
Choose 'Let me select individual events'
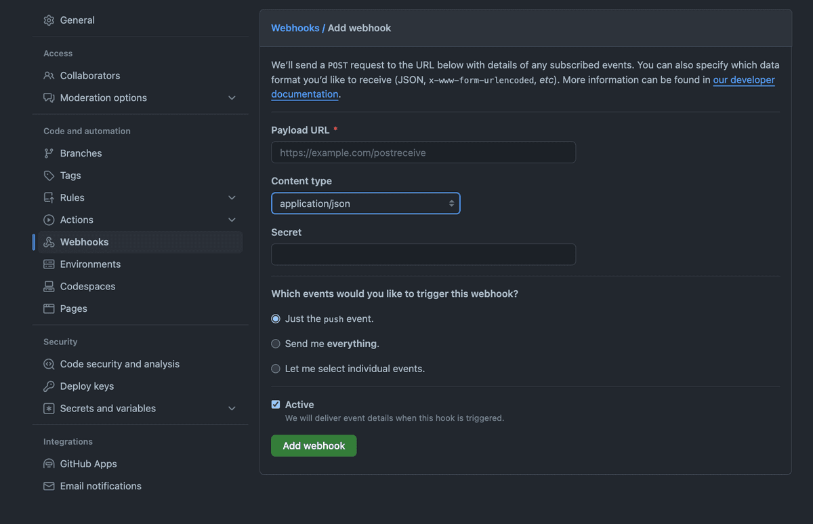pyautogui.click(x=275, y=368)
